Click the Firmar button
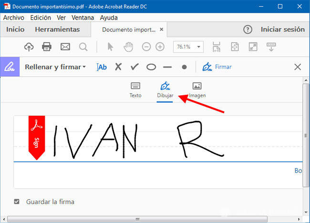 pos(217,67)
